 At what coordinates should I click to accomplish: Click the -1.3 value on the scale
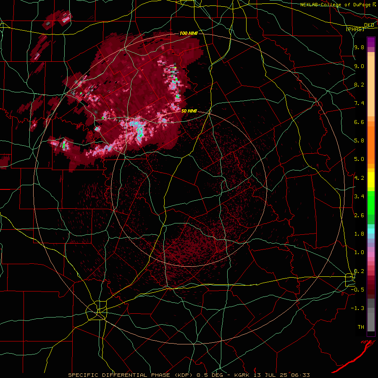pyautogui.click(x=357, y=308)
